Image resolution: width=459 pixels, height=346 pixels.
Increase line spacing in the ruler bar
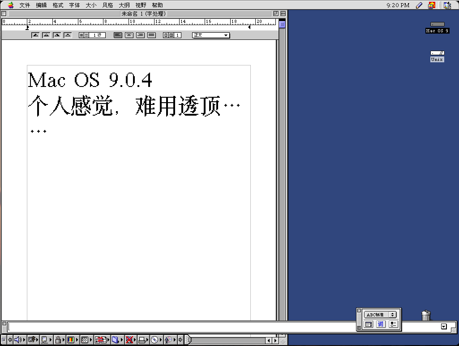click(x=86, y=35)
